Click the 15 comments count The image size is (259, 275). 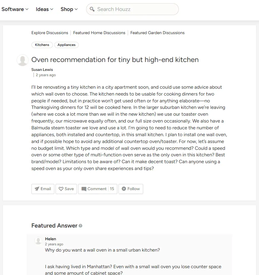click(x=112, y=189)
